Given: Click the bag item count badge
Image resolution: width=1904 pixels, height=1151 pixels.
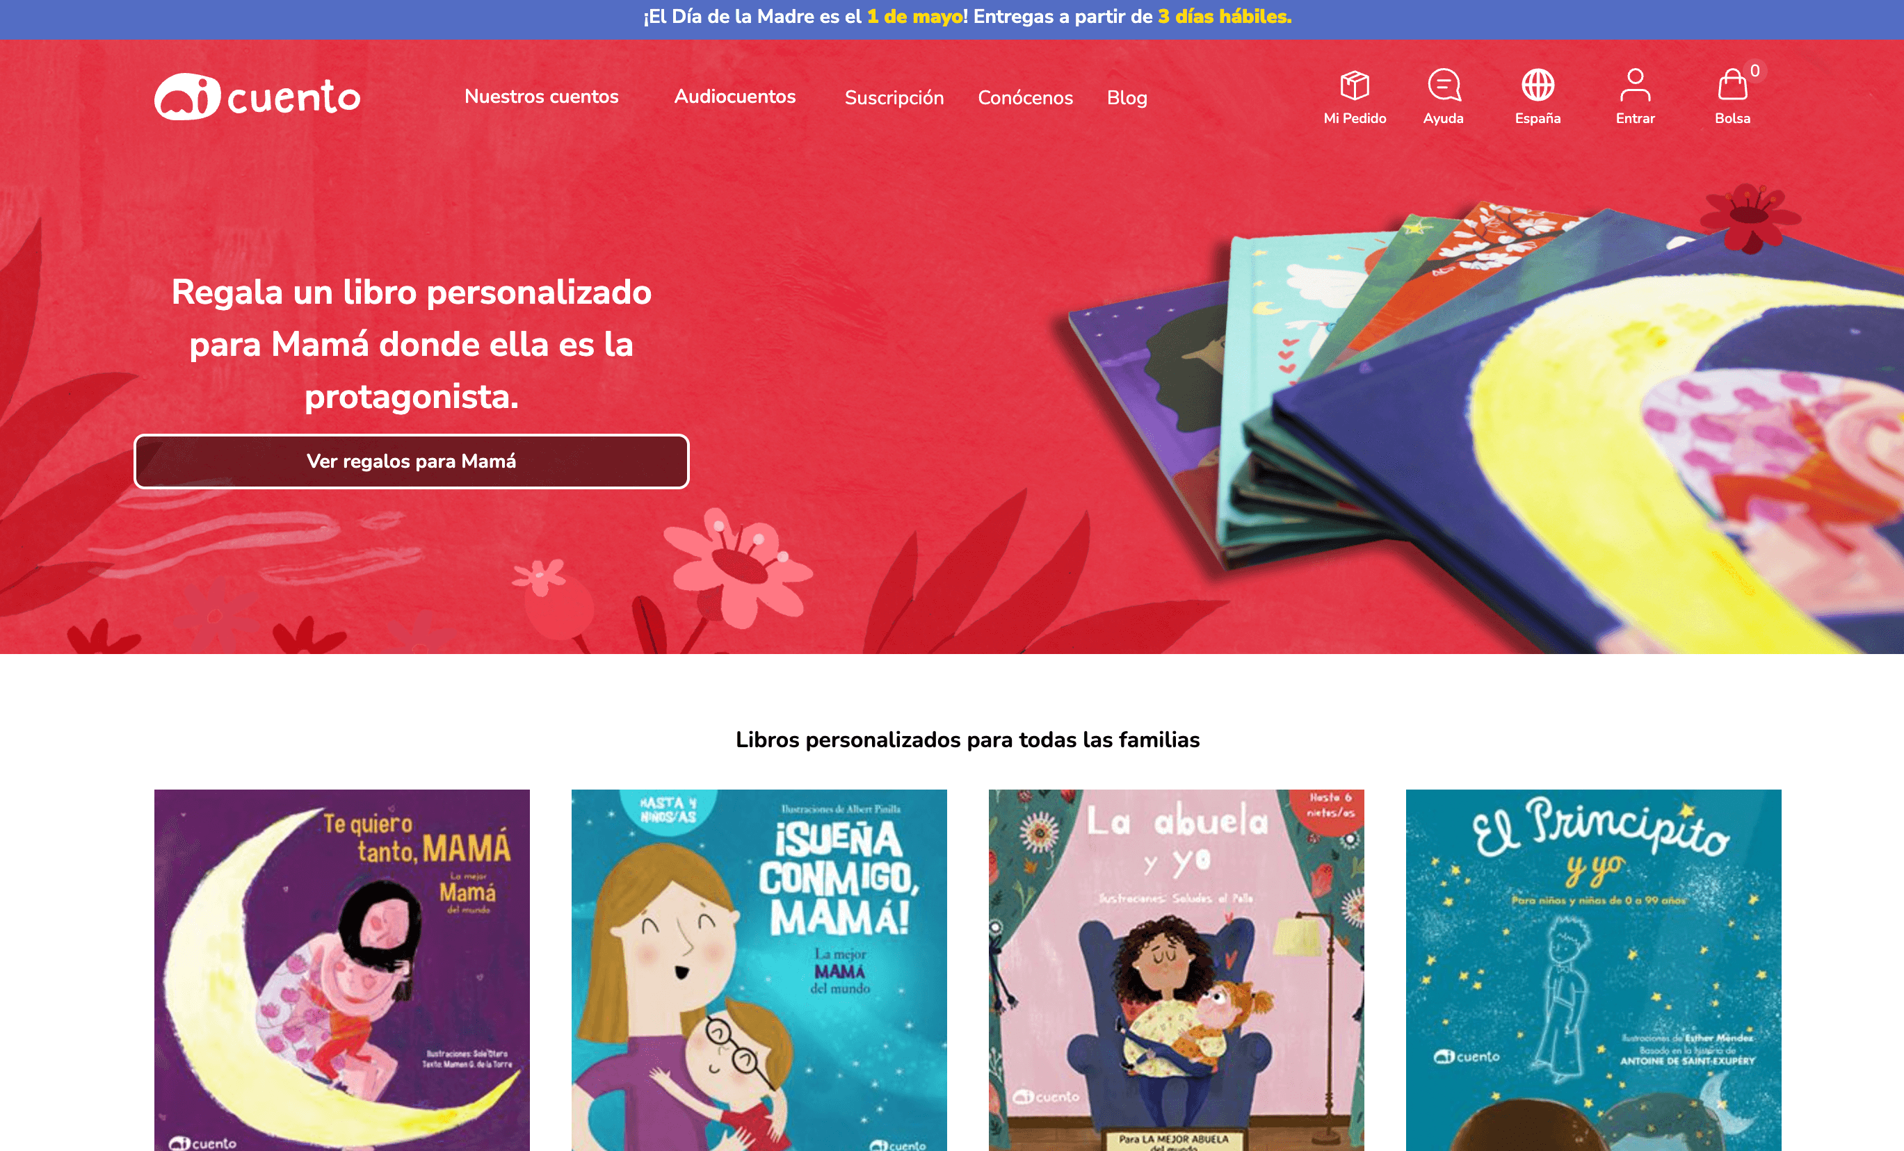Looking at the screenshot, I should pyautogui.click(x=1755, y=71).
